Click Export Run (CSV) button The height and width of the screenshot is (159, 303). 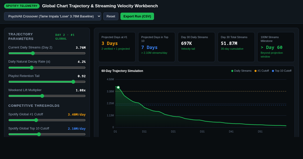point(137,16)
